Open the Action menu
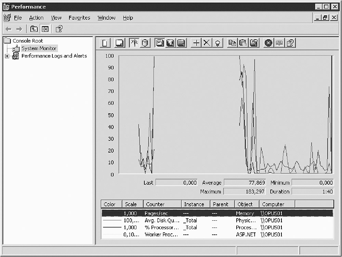 pyautogui.click(x=36, y=18)
